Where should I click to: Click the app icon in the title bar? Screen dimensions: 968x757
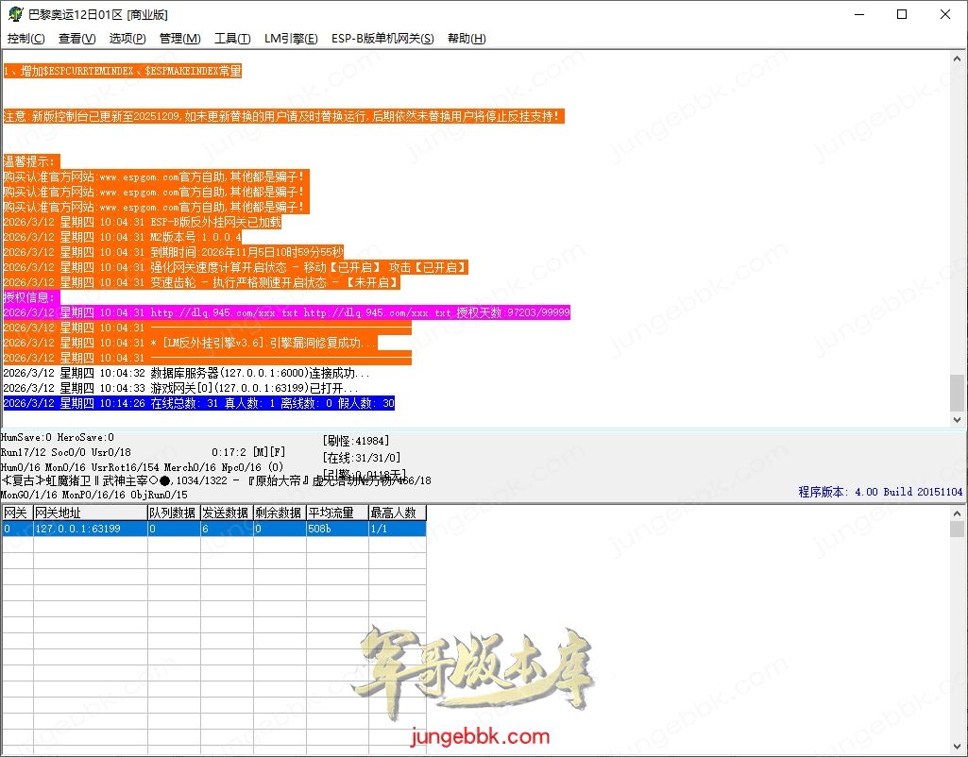(x=15, y=15)
